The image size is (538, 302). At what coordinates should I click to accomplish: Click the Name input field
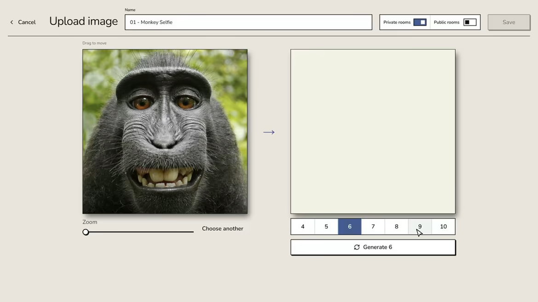(248, 22)
